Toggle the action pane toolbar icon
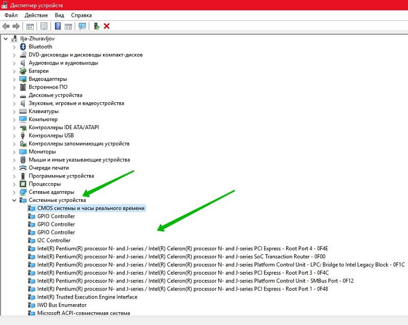 click(x=68, y=26)
